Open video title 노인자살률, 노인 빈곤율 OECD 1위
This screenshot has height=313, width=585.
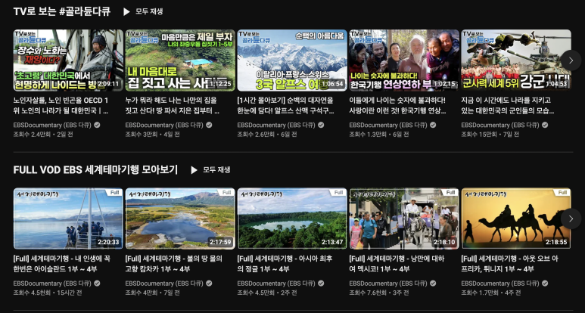tap(61, 106)
